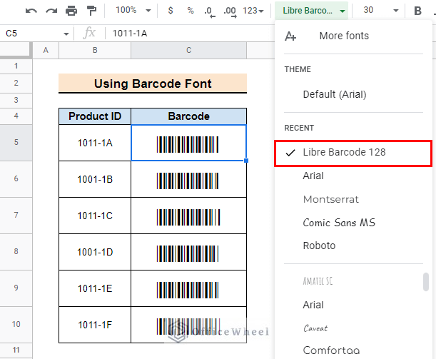Click the fx function icon
Screen dimensions: 436x359
click(89, 33)
